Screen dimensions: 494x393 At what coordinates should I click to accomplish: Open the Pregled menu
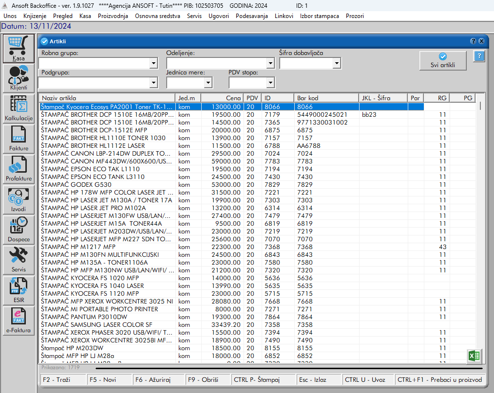coord(63,16)
